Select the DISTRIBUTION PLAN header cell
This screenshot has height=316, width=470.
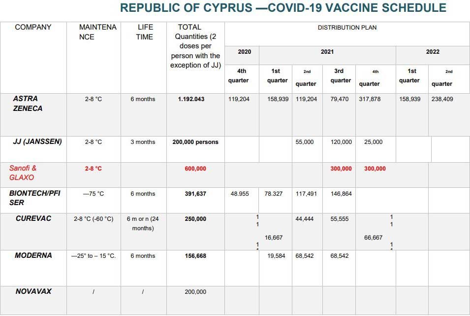click(x=347, y=28)
